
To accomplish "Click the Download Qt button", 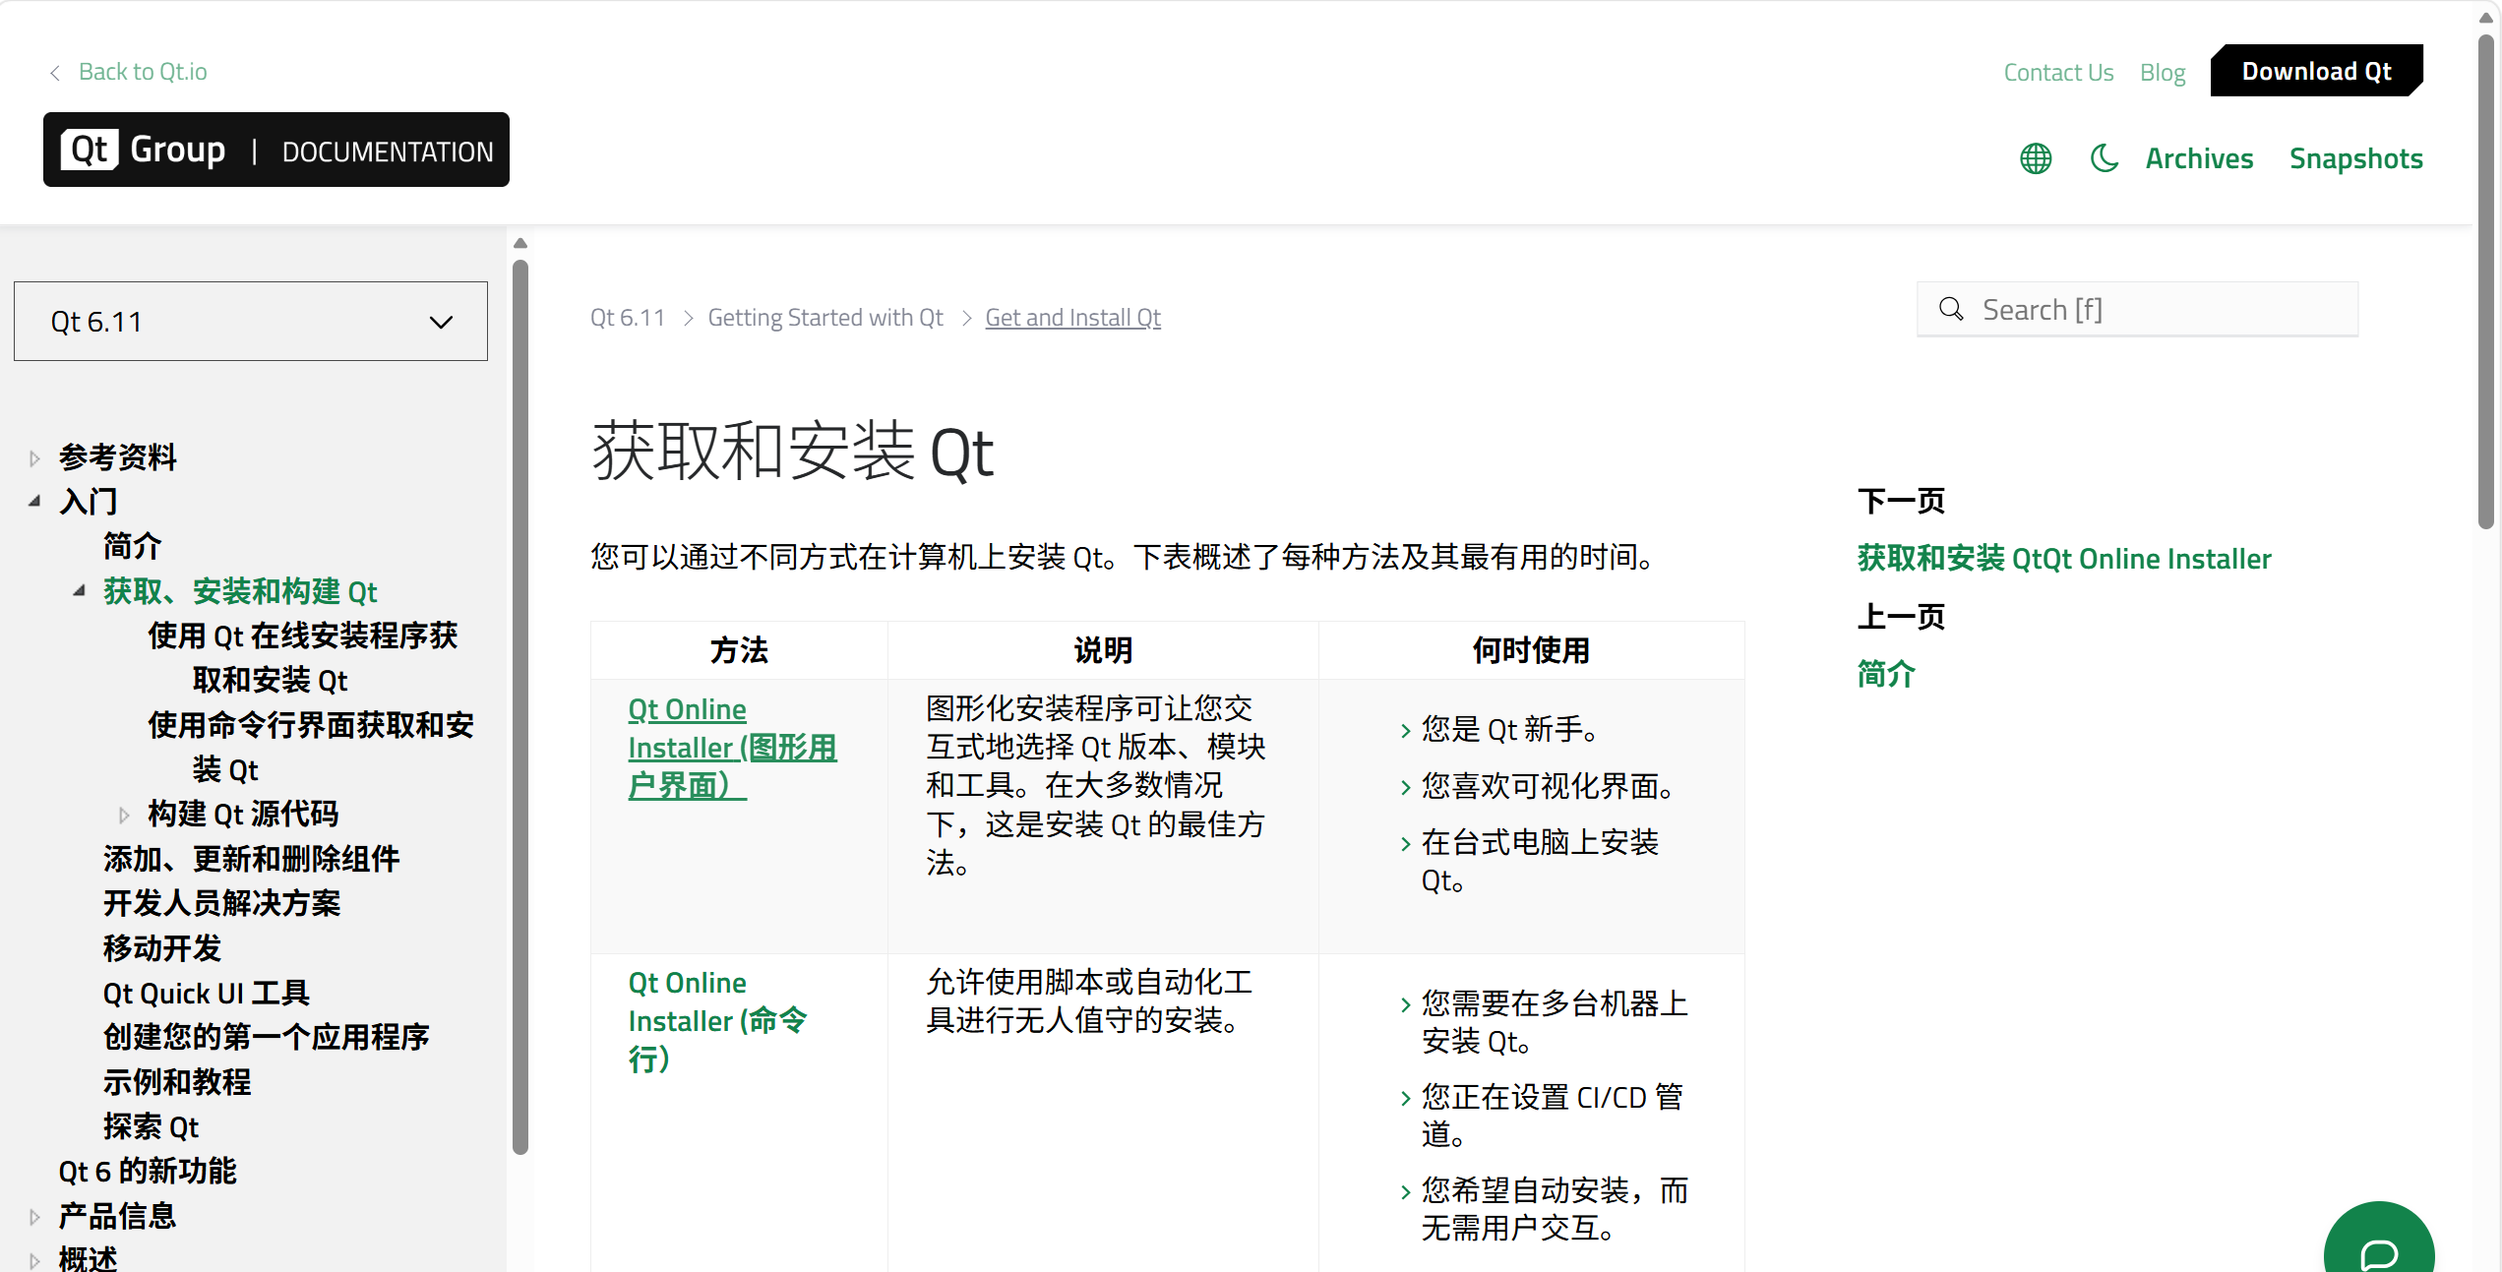I will [x=2317, y=71].
